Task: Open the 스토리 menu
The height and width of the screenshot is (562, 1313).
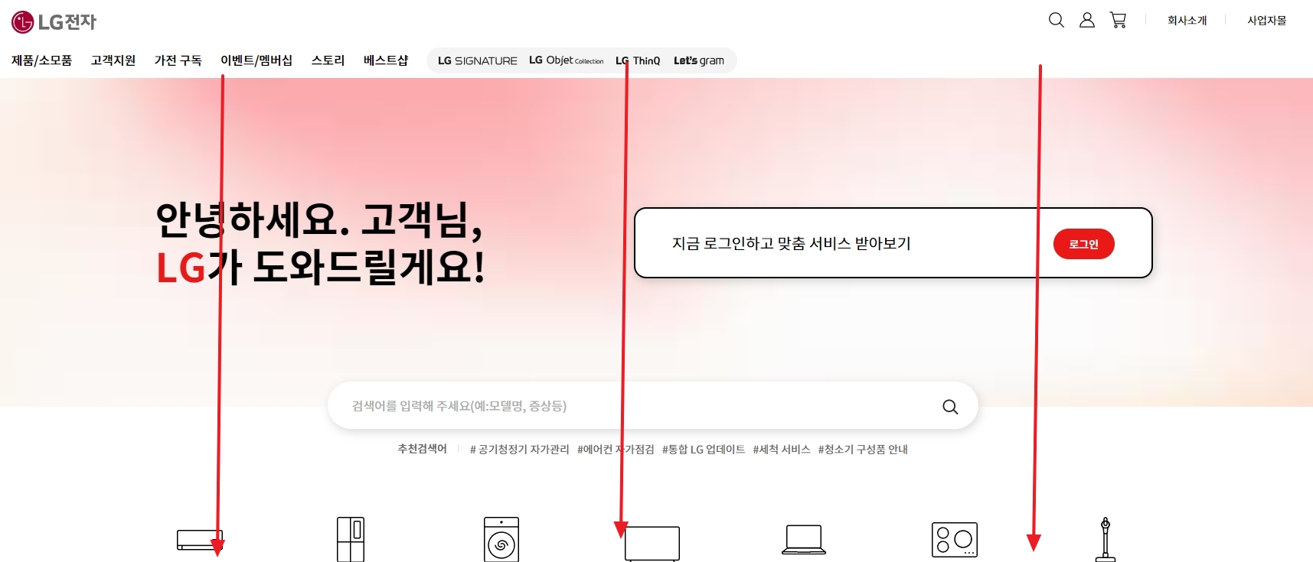Action: tap(328, 60)
